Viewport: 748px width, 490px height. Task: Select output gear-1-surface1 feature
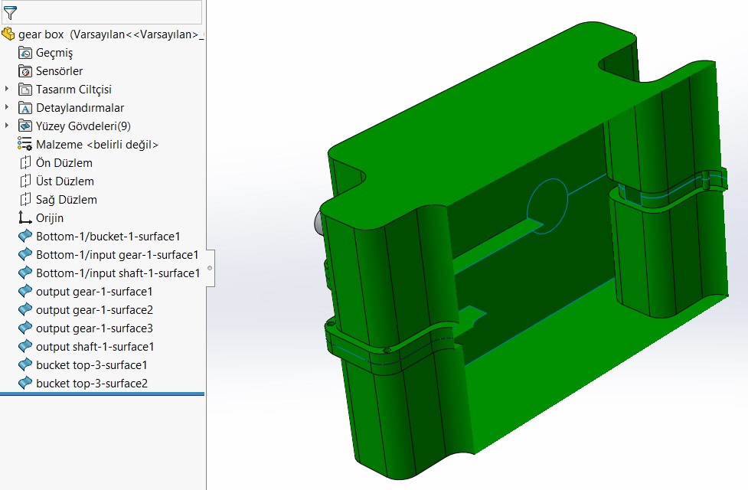coord(94,292)
